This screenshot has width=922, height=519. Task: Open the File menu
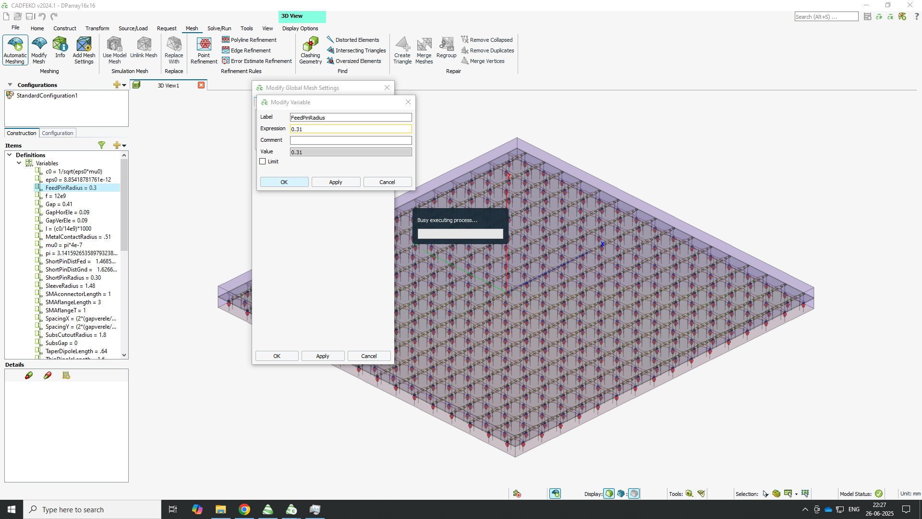pos(15,28)
